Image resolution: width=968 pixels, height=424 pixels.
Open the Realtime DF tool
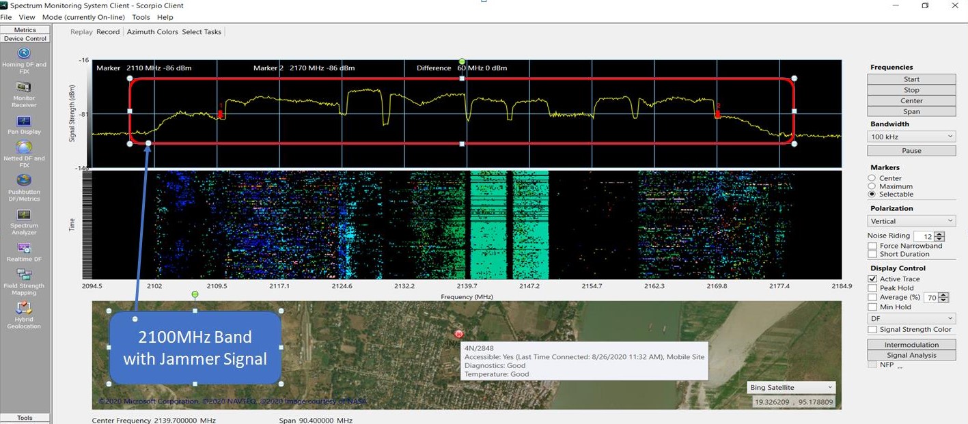click(x=24, y=252)
